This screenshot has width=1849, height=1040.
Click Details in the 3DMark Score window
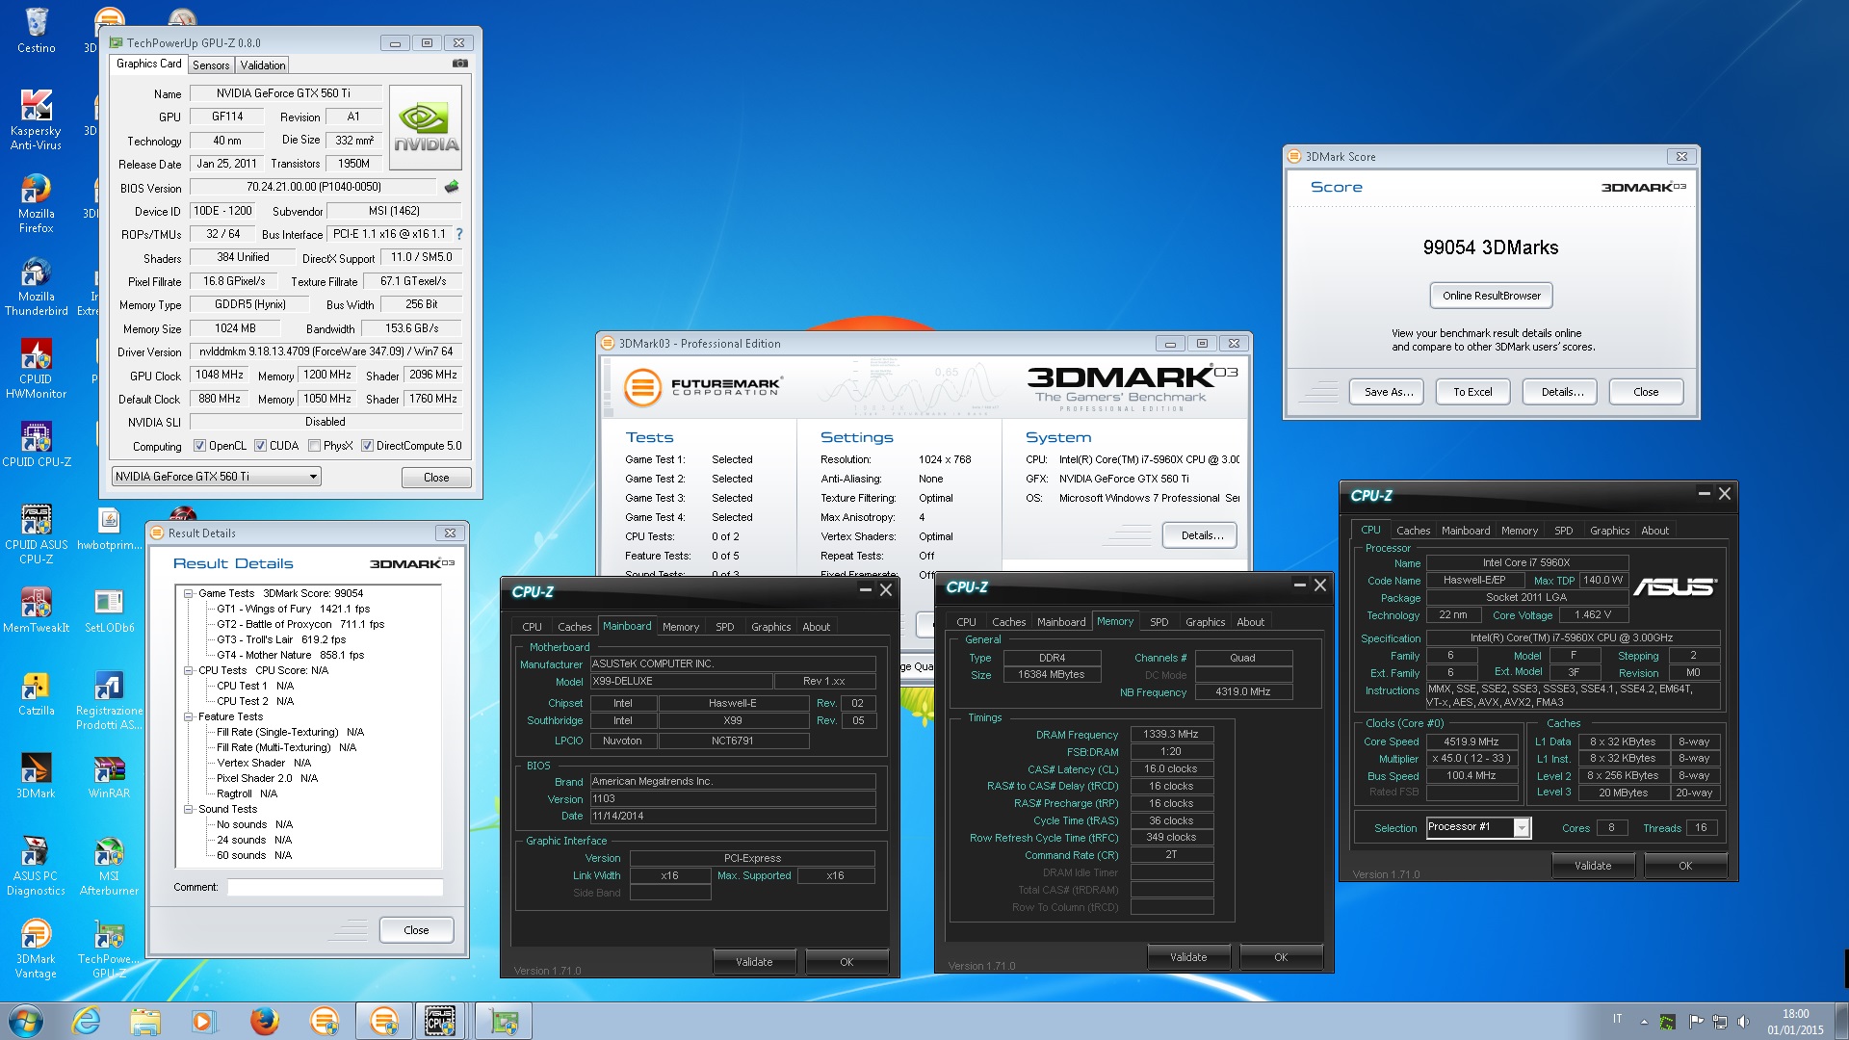pyautogui.click(x=1562, y=392)
